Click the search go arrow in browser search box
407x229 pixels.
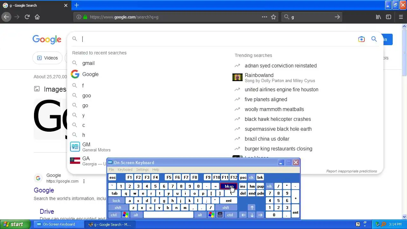[337, 17]
